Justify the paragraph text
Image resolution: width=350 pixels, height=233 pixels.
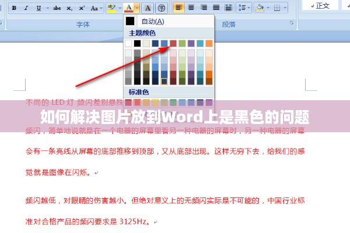pyautogui.click(x=216, y=8)
